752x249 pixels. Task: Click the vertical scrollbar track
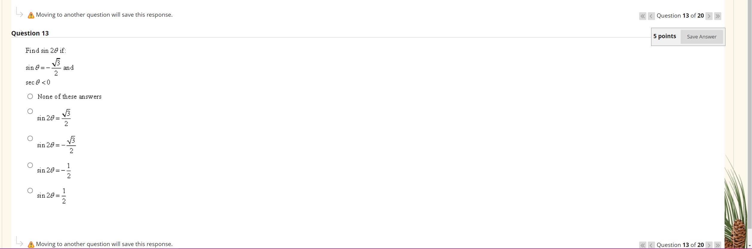749,119
